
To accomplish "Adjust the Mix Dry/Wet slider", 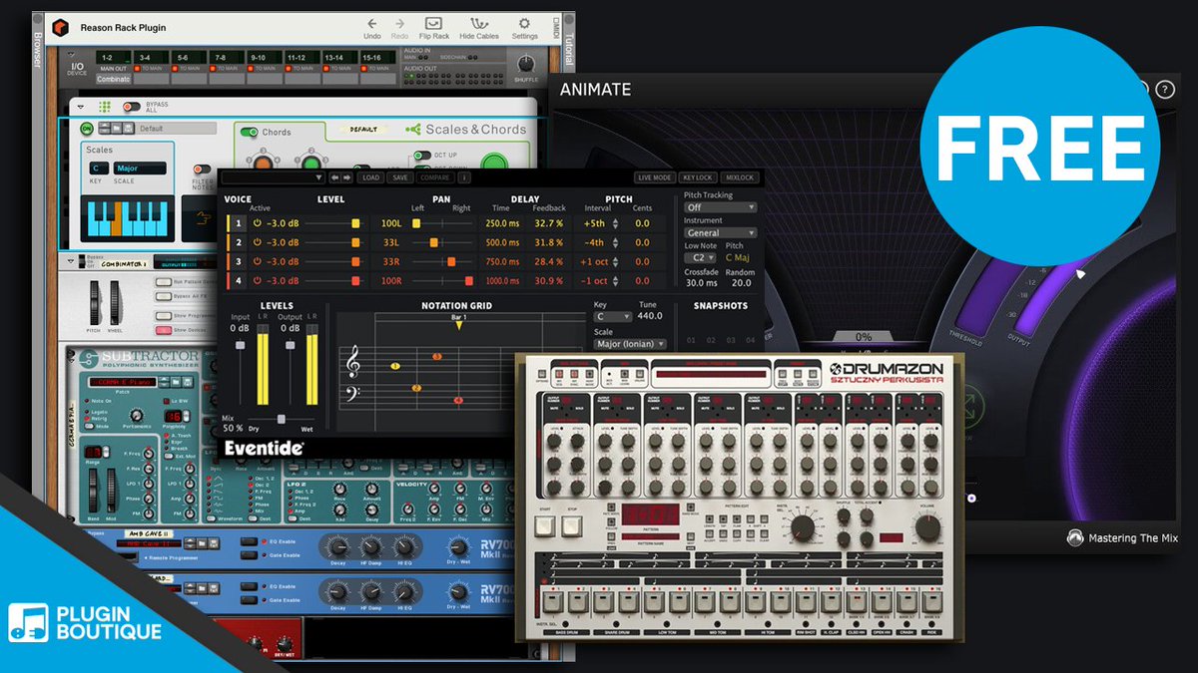I will [x=282, y=419].
